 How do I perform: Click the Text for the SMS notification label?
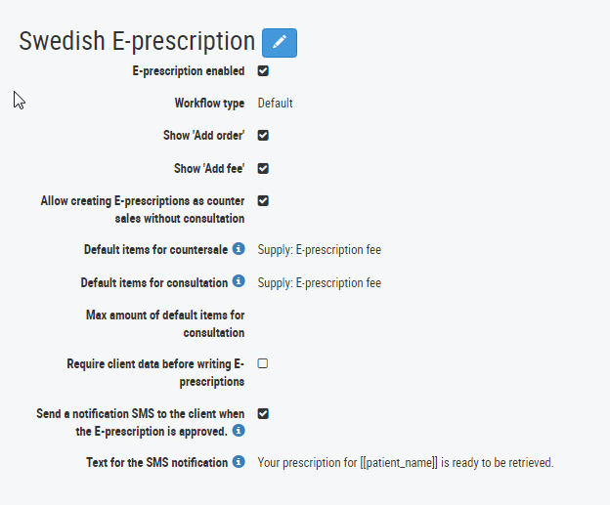[157, 463]
